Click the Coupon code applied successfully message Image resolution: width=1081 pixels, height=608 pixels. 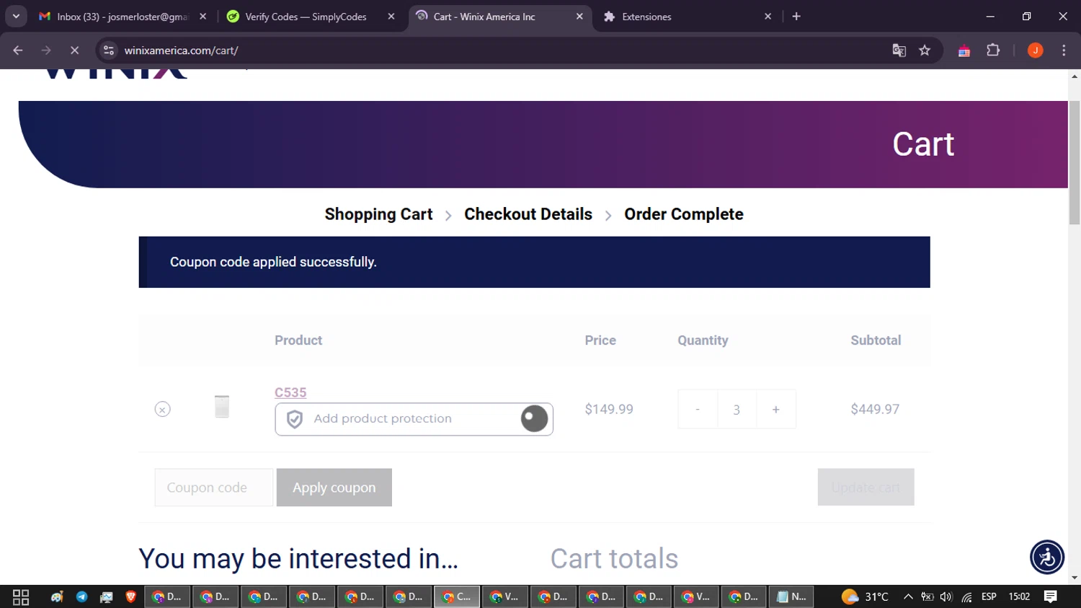coord(273,263)
